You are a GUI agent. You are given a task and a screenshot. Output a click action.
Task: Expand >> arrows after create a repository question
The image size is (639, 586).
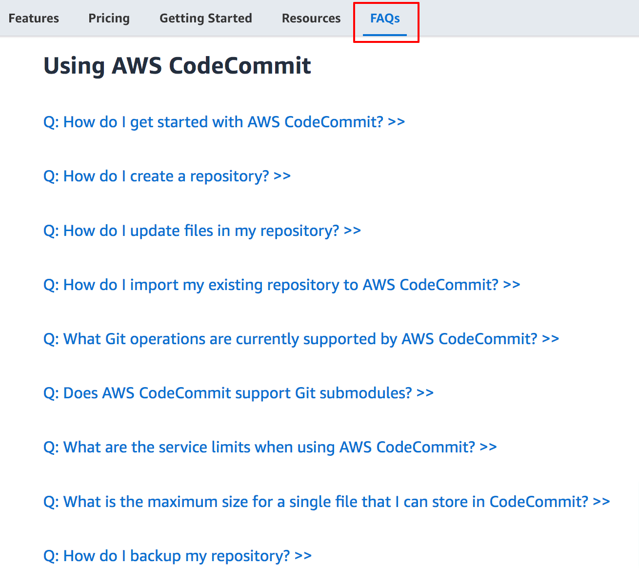click(x=282, y=176)
